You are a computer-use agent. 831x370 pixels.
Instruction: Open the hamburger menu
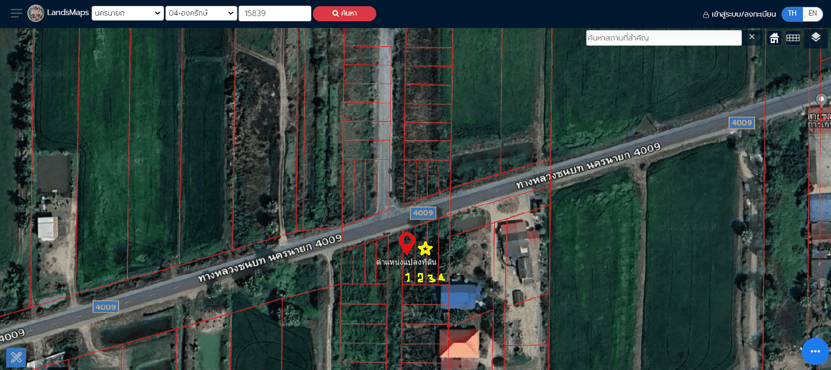coord(17,13)
